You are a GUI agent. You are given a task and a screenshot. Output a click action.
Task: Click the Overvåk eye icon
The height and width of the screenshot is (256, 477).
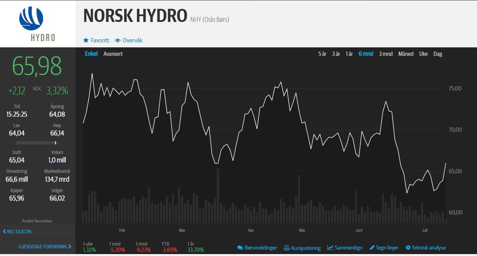(x=118, y=40)
